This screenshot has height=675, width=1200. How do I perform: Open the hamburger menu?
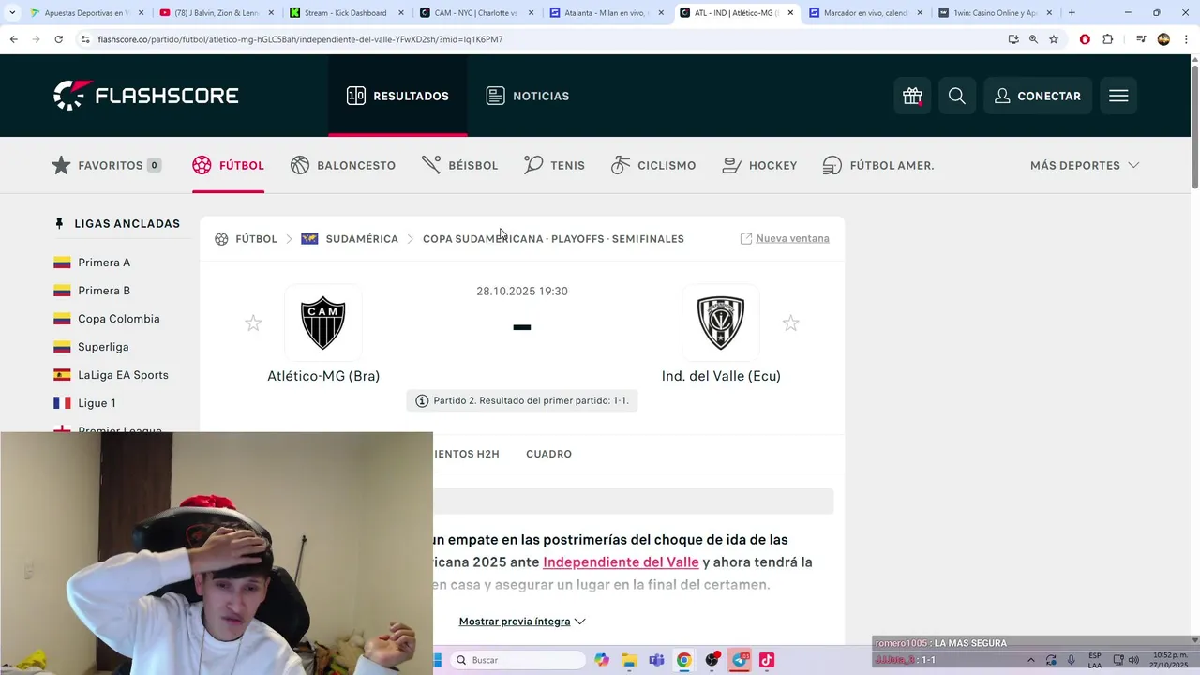click(1118, 96)
